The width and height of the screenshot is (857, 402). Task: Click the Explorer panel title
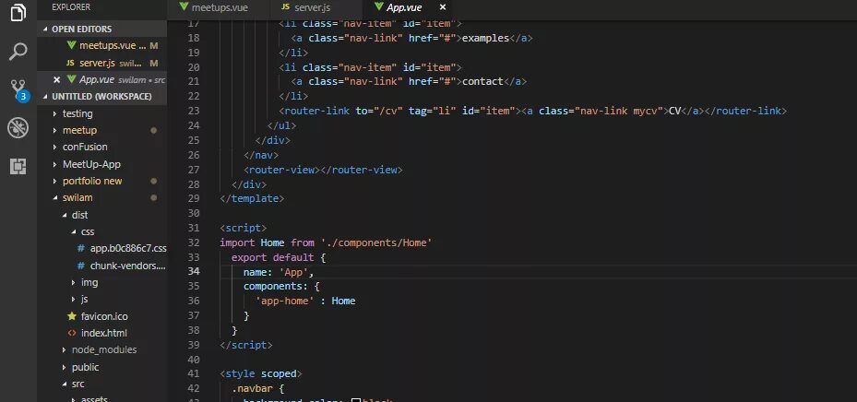71,7
